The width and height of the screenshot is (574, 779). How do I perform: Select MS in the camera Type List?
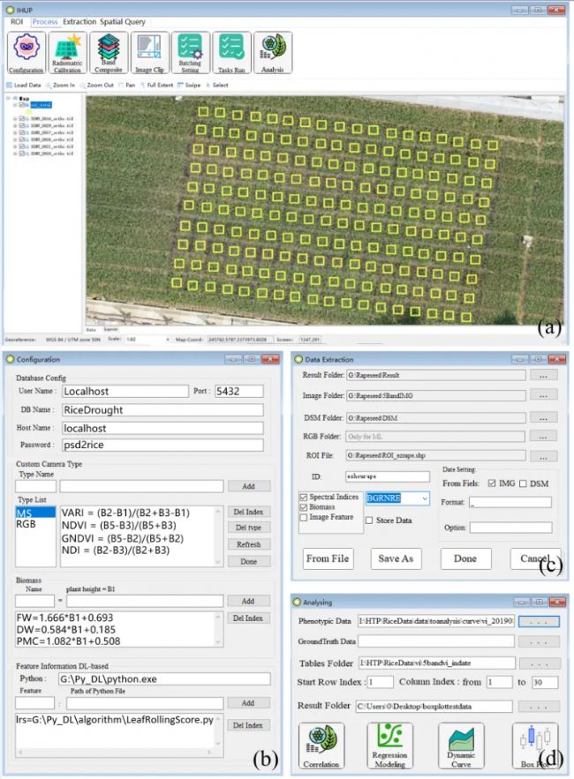point(24,512)
